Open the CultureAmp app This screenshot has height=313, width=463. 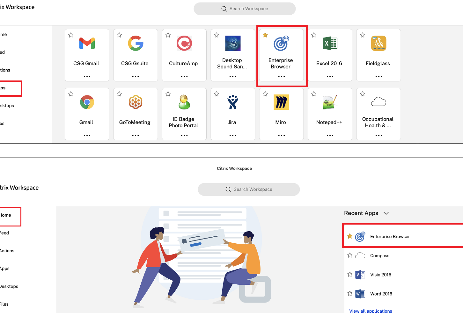click(184, 44)
